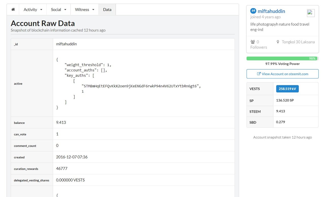This screenshot has width=325, height=197.
Task: Click the location pin icon
Action: tap(278, 42)
